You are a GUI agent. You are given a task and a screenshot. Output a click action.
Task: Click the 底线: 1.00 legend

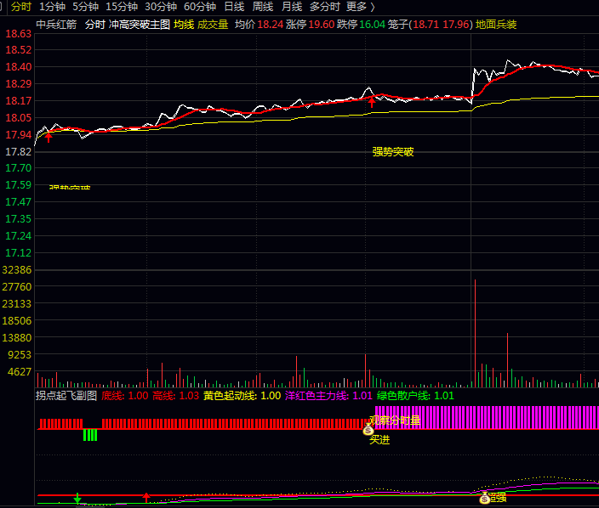pos(125,396)
